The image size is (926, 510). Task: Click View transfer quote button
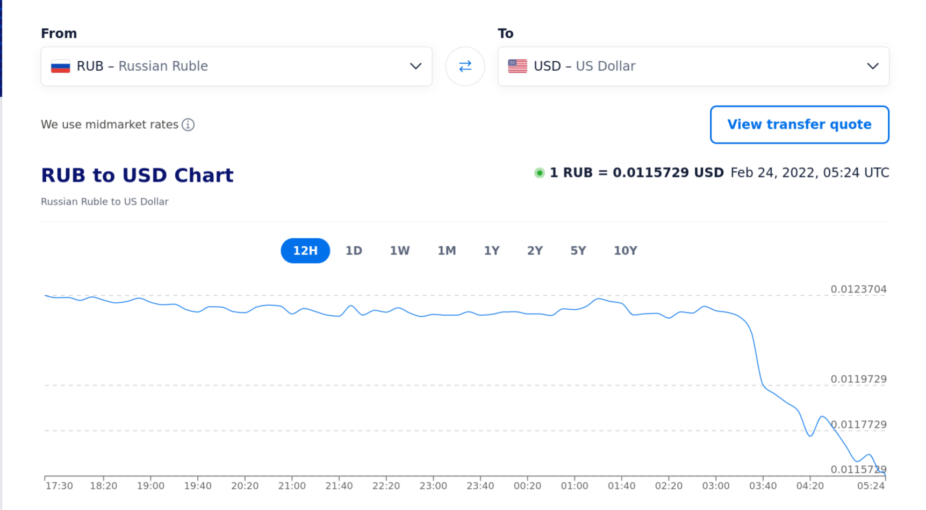coord(799,125)
